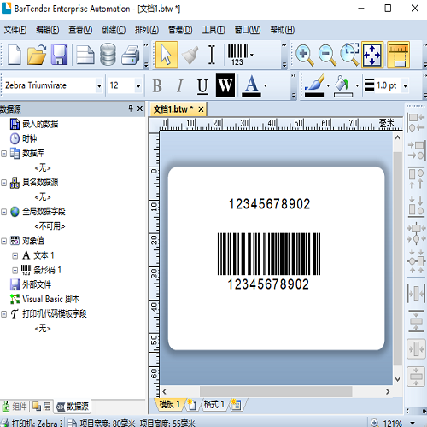The height and width of the screenshot is (427, 427).
Task: Click the new template icon beside 模板 1
Action: pyautogui.click(x=192, y=405)
